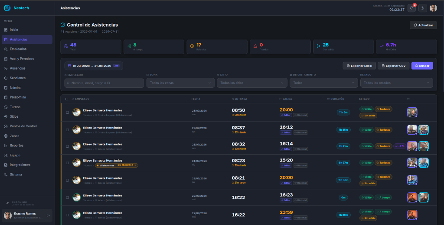
Task: Open Sistema in sidebar
Action: (x=27, y=175)
